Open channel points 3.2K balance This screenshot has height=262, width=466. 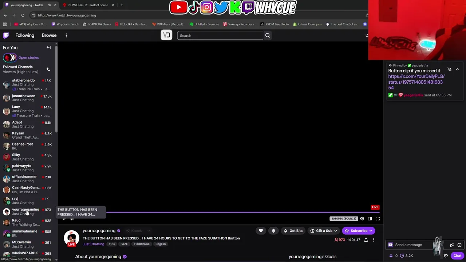coord(406,256)
